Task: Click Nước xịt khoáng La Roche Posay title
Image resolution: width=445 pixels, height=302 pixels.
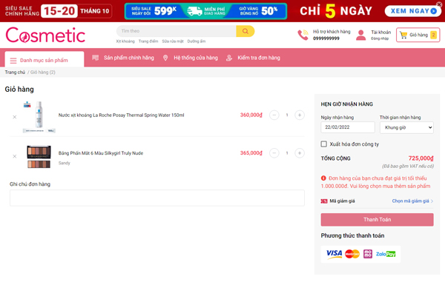Action: point(121,115)
